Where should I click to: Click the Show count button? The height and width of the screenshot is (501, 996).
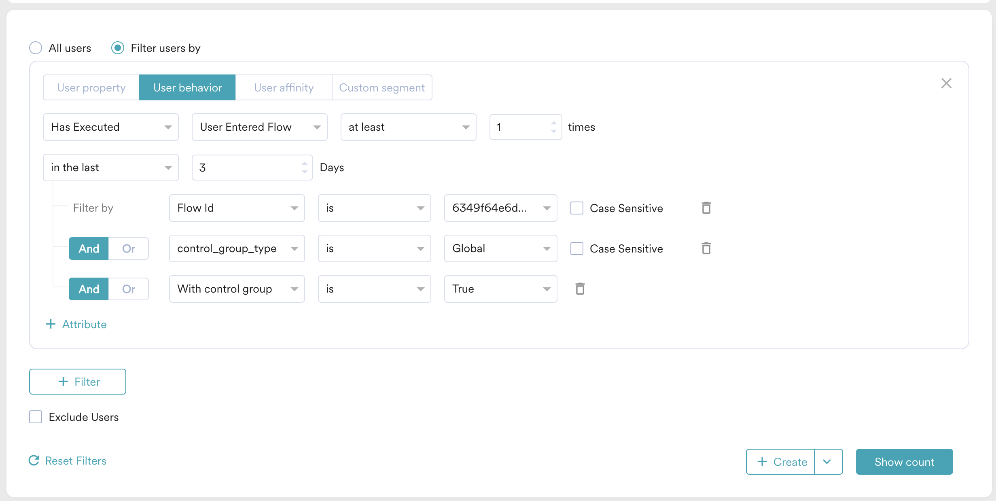point(904,462)
